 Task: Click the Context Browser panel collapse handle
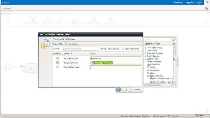178,62
